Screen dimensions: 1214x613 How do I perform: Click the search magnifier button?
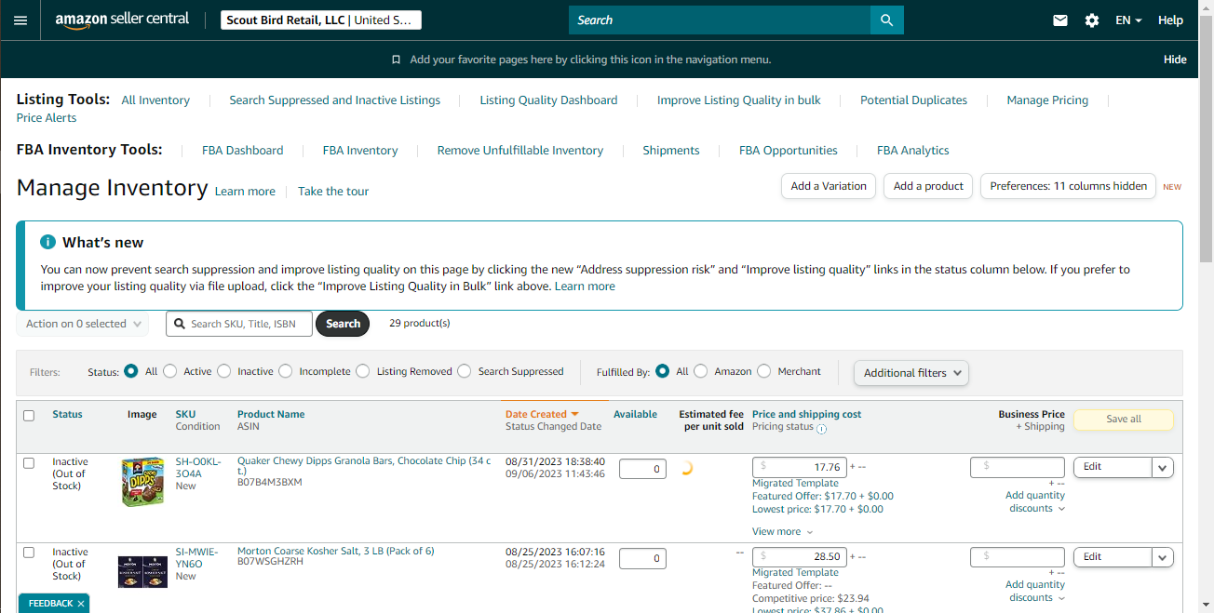click(886, 20)
